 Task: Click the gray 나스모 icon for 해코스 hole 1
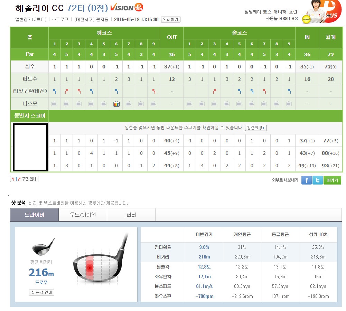pyautogui.click(x=54, y=104)
